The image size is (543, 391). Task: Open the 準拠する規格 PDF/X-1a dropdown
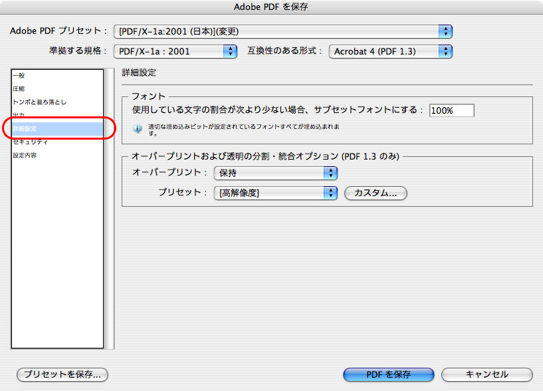click(x=175, y=52)
